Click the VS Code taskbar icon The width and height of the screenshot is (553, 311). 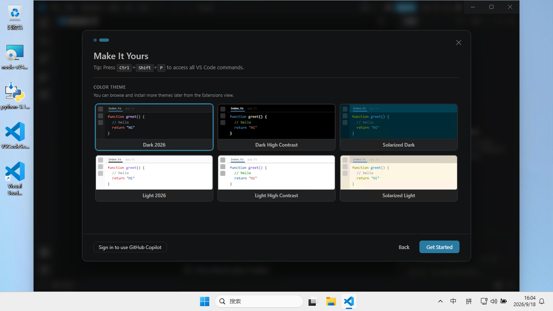tap(349, 301)
